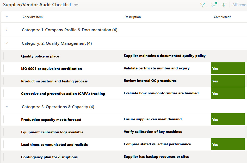Screen dimensions: 247x163
Task: Open the filter funnel icon
Action: (202, 5)
